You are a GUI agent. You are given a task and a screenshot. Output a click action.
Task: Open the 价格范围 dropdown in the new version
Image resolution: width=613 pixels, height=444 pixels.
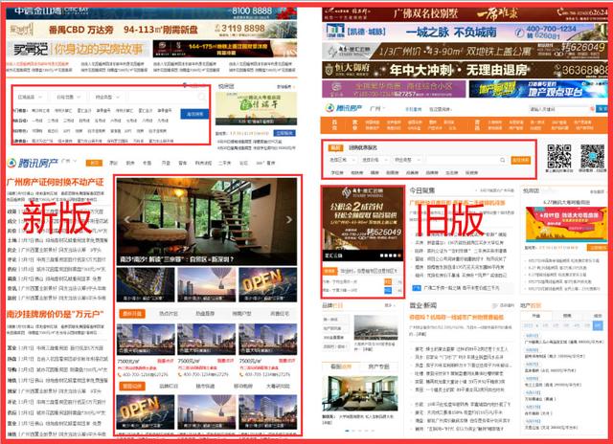pyautogui.click(x=68, y=97)
